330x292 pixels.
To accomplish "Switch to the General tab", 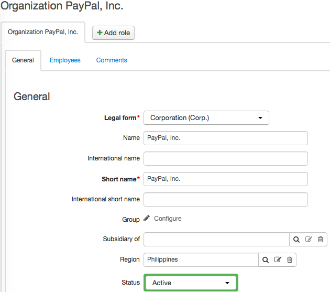I will tap(23, 60).
